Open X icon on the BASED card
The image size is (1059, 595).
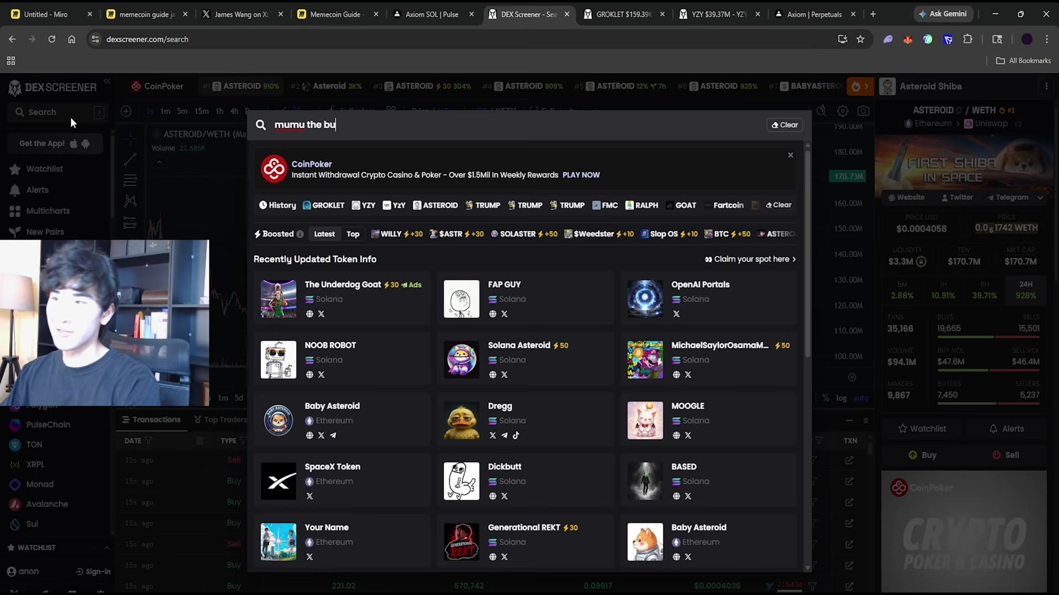[x=688, y=496]
